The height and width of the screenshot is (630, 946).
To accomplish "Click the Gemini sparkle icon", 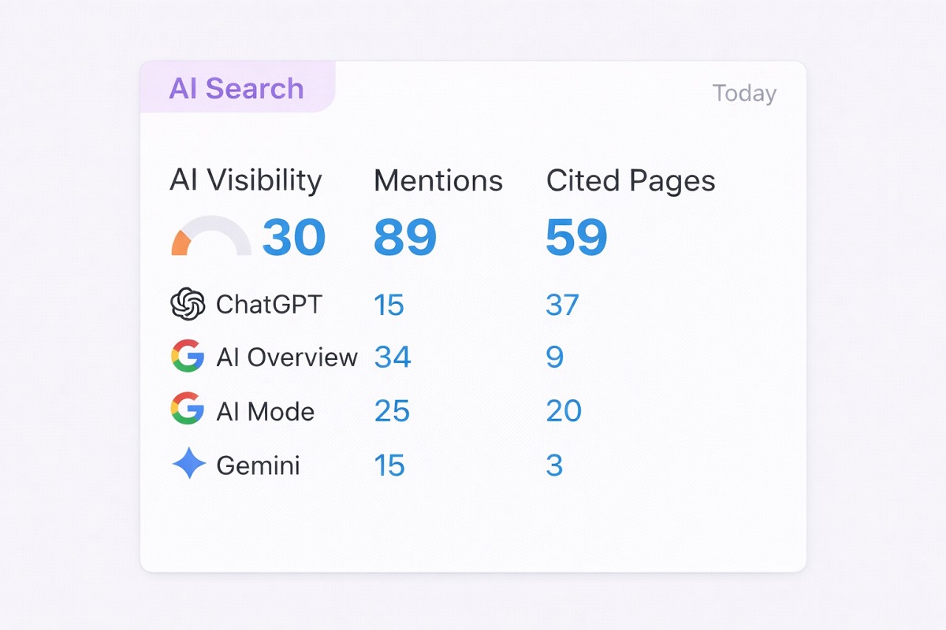I will point(188,465).
